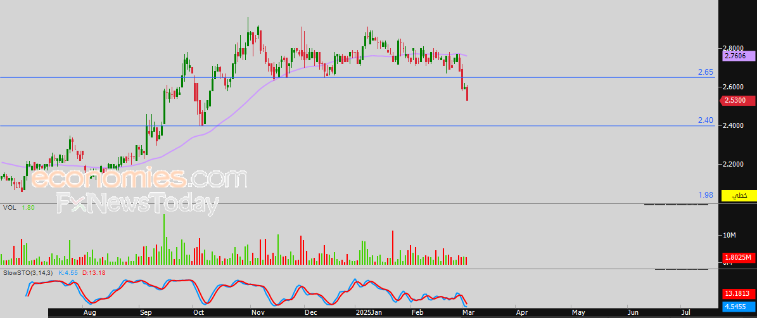Click the 2025Jan label on time axis
This screenshot has height=318, width=757.
[370, 313]
